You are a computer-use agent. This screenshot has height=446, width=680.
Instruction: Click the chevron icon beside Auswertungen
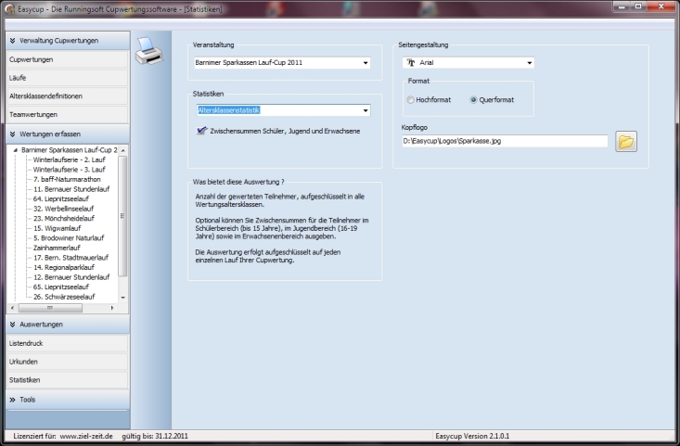pos(12,325)
